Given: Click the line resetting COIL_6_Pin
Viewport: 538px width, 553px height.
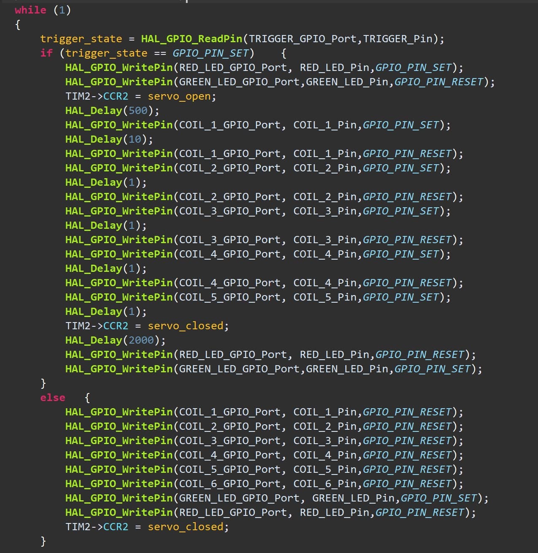Looking at the screenshot, I should click(264, 484).
